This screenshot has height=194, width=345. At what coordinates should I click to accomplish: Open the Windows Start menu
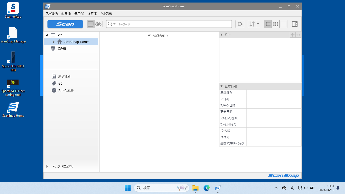pos(128,188)
